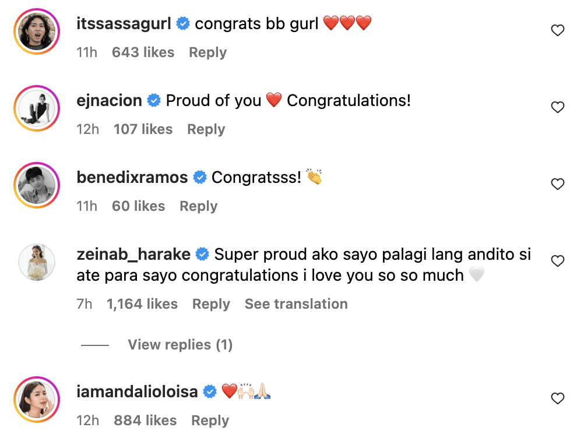The height and width of the screenshot is (445, 577).
Task: Reply to ejnacion's comment
Action: pos(206,129)
